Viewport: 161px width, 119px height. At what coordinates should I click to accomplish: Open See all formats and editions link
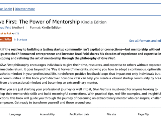145,41
